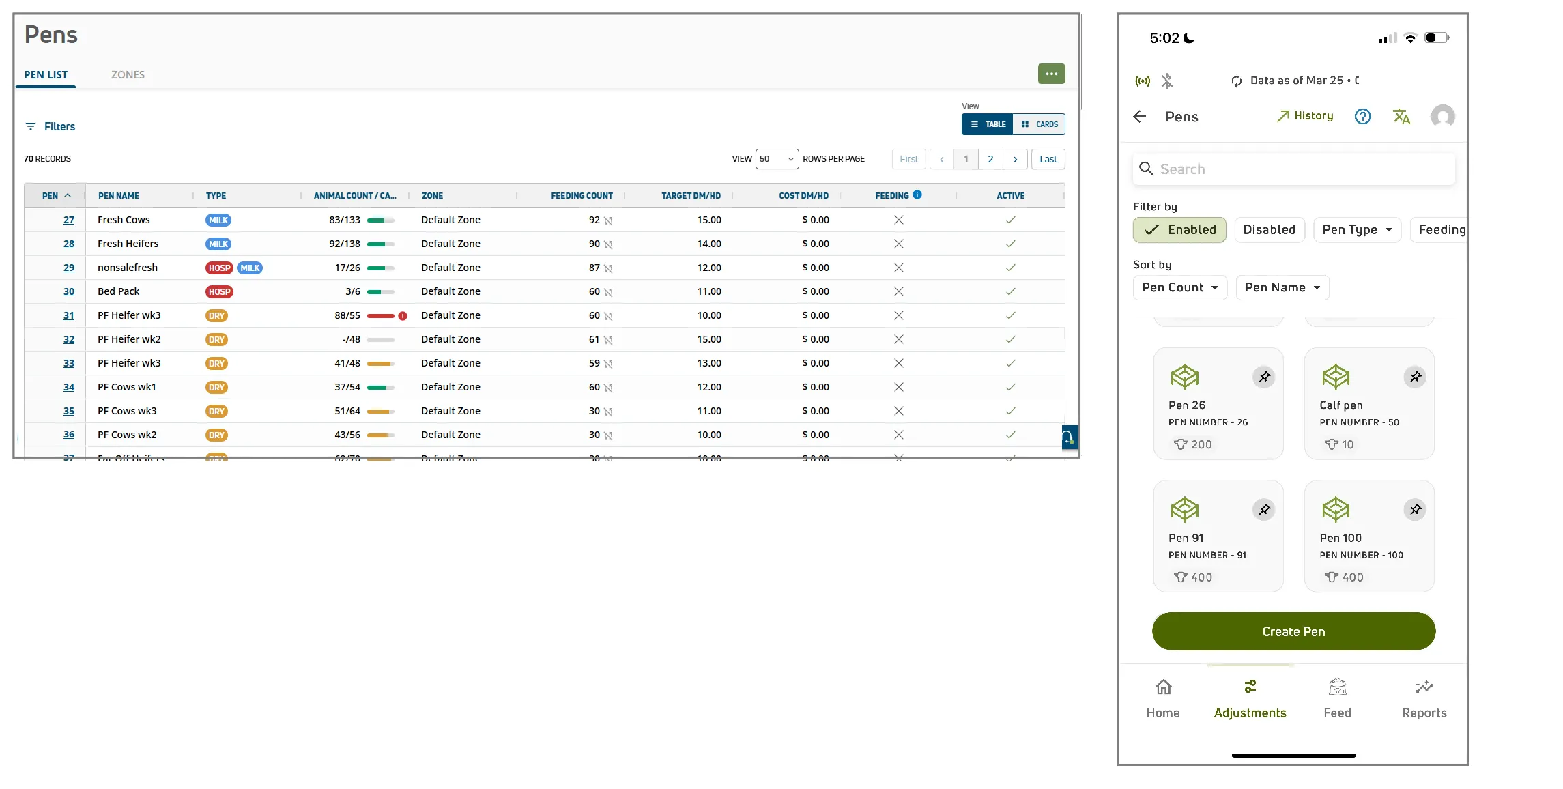Open the rows per page dropdown
Viewport: 1563px width, 789px height.
777,159
